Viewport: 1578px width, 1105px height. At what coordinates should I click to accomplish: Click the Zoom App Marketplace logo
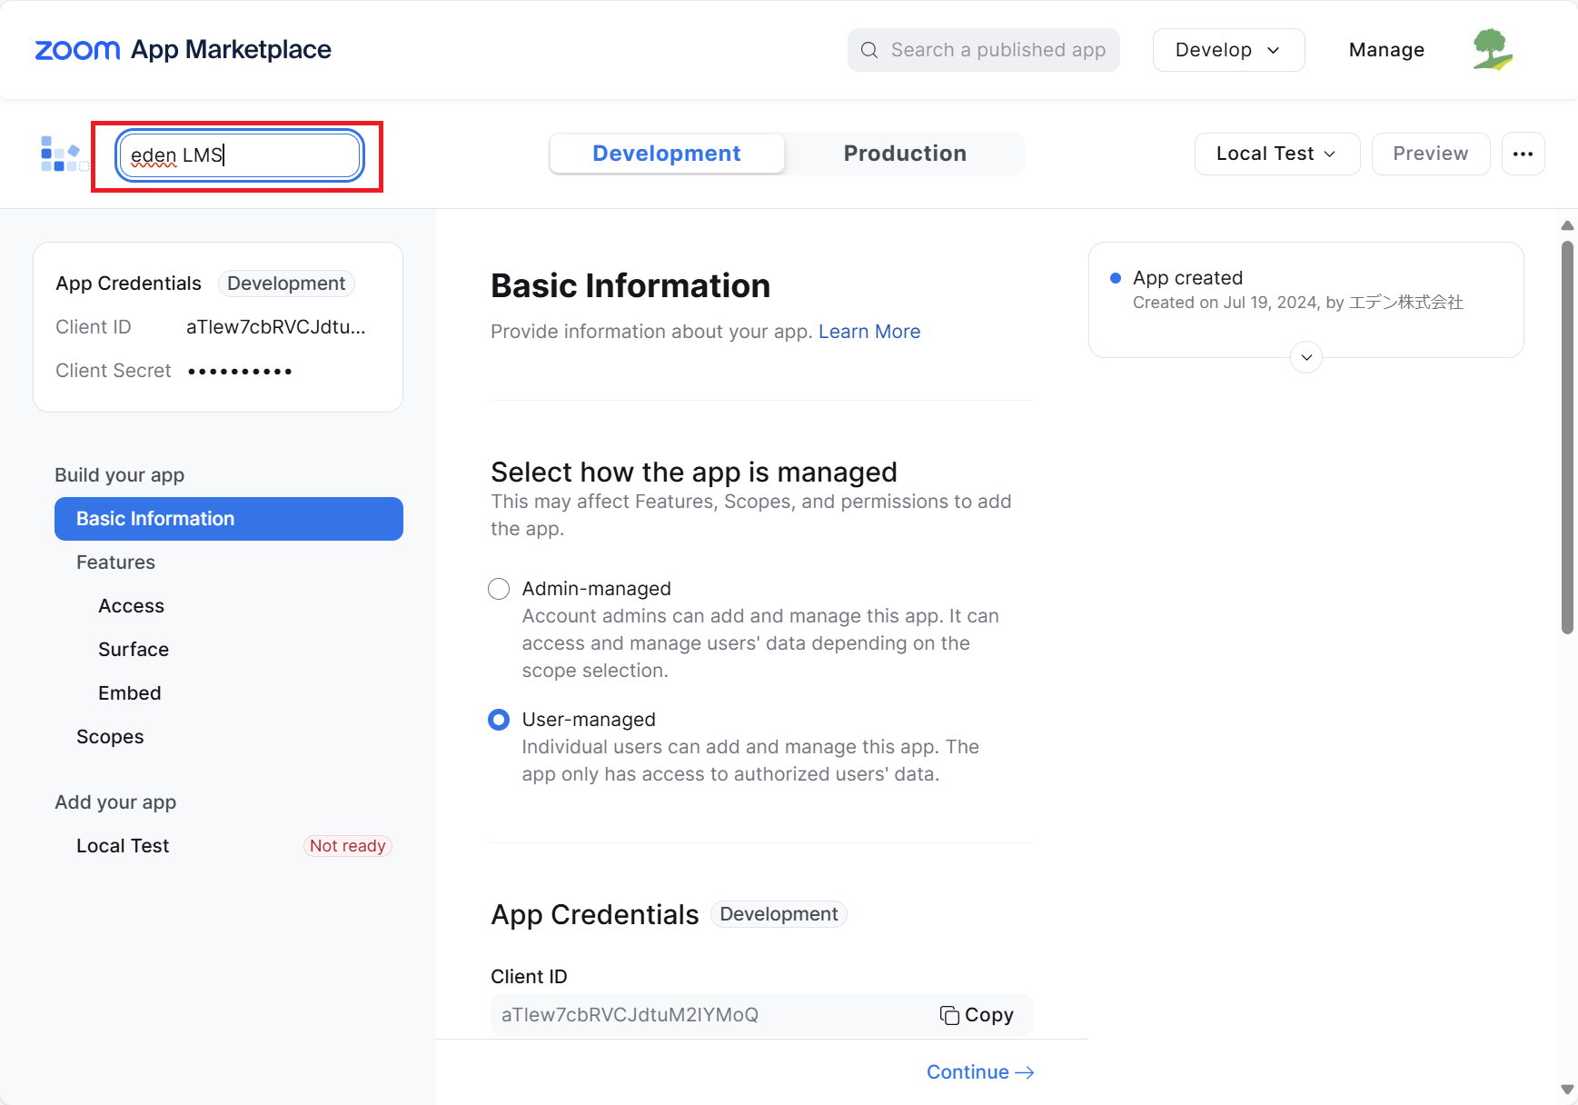(183, 50)
